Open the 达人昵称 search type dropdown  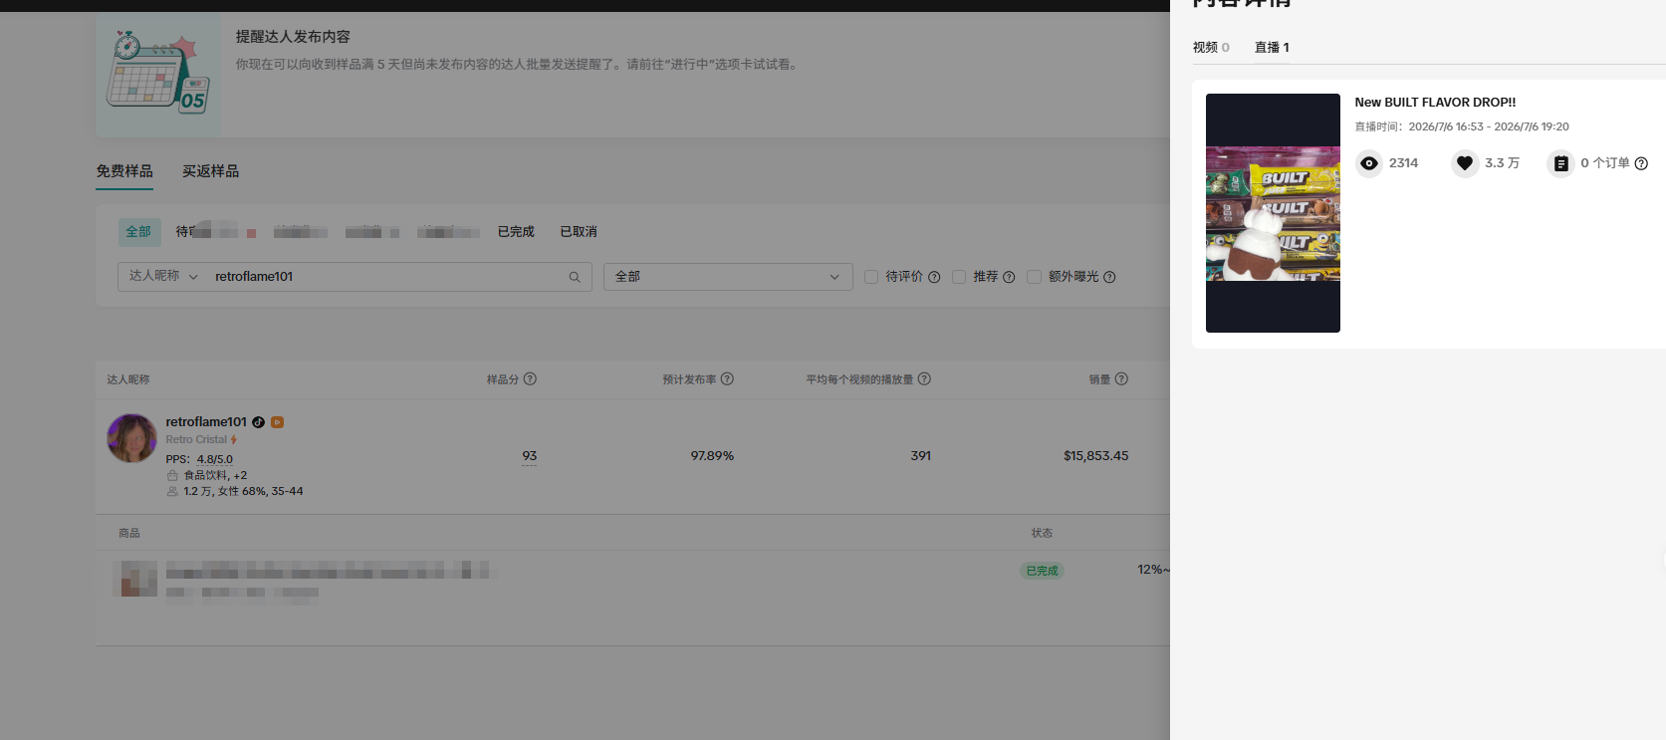tap(163, 276)
